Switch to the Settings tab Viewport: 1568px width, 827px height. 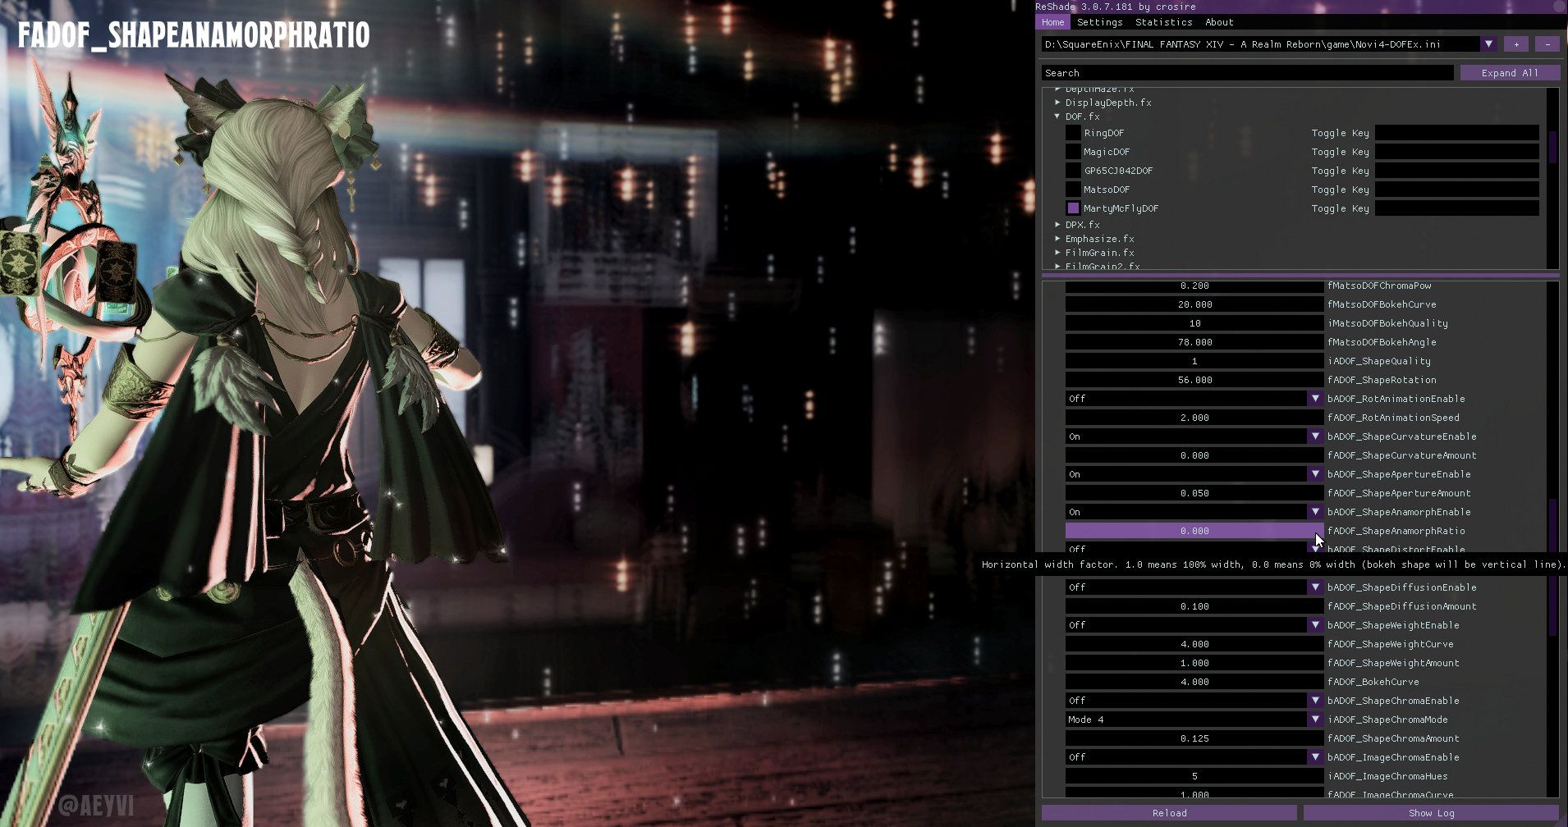(x=1099, y=22)
